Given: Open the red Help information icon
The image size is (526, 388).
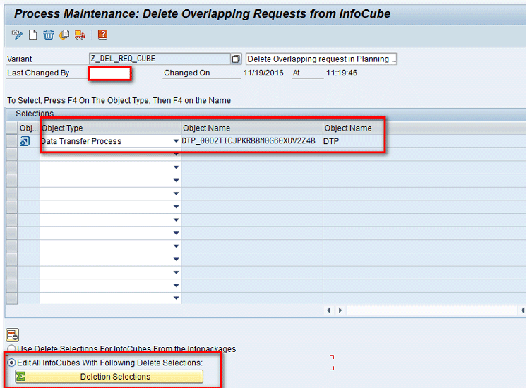Looking at the screenshot, I should click(103, 35).
